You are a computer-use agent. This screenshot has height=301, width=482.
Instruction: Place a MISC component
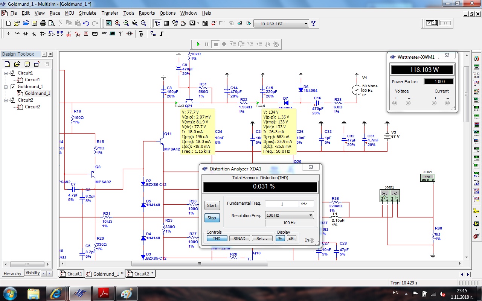(x=104, y=33)
